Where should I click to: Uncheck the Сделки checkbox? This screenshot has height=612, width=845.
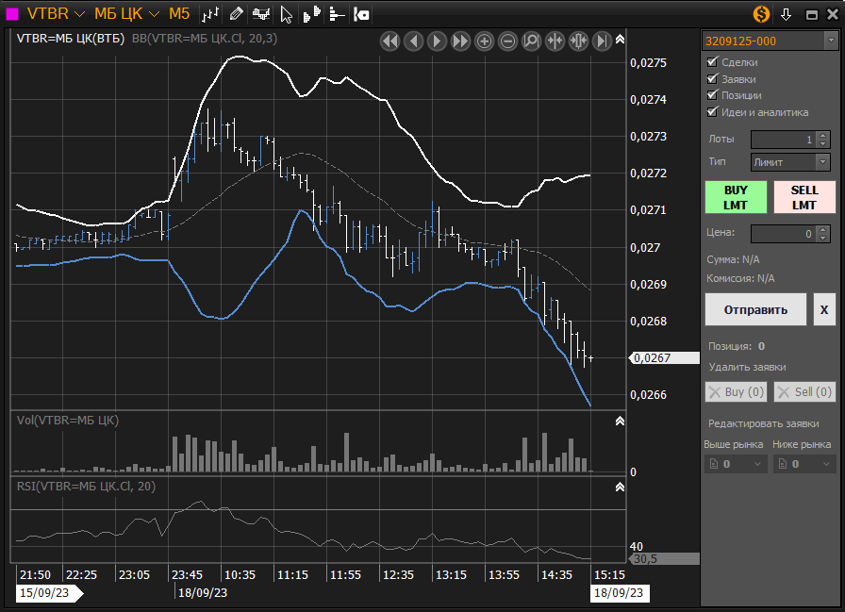coord(713,62)
